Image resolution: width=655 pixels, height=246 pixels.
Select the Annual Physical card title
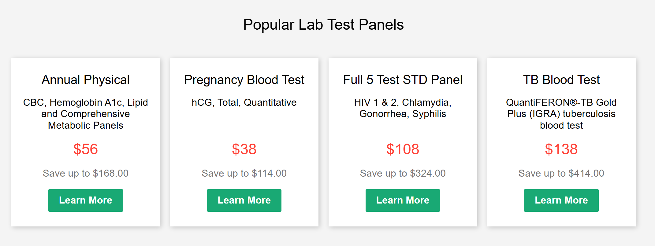coord(86,80)
